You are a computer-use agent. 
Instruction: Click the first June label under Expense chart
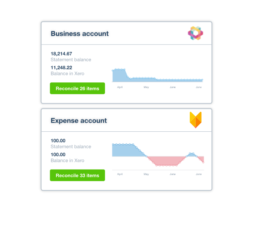tap(173, 174)
